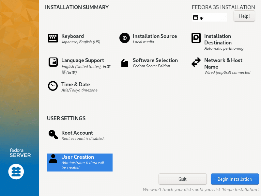Click the fedora SERVER wordmark
Screen dimensions: 261x196
click(x=20, y=153)
